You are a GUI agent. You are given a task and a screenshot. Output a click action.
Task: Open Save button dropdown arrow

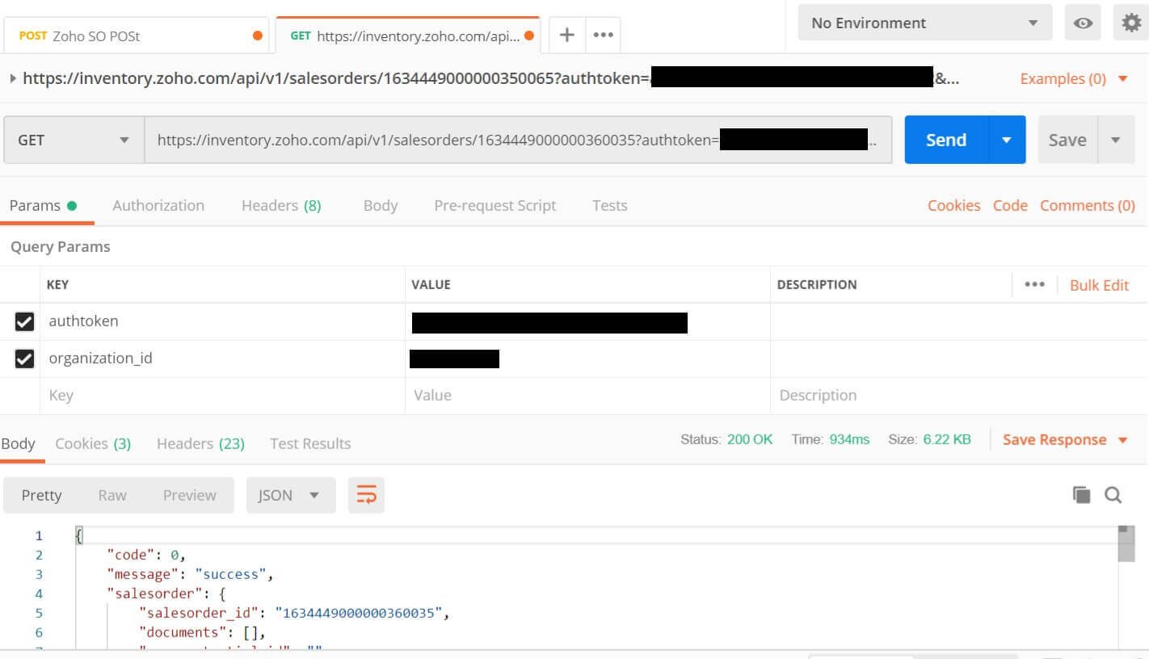pos(1116,140)
